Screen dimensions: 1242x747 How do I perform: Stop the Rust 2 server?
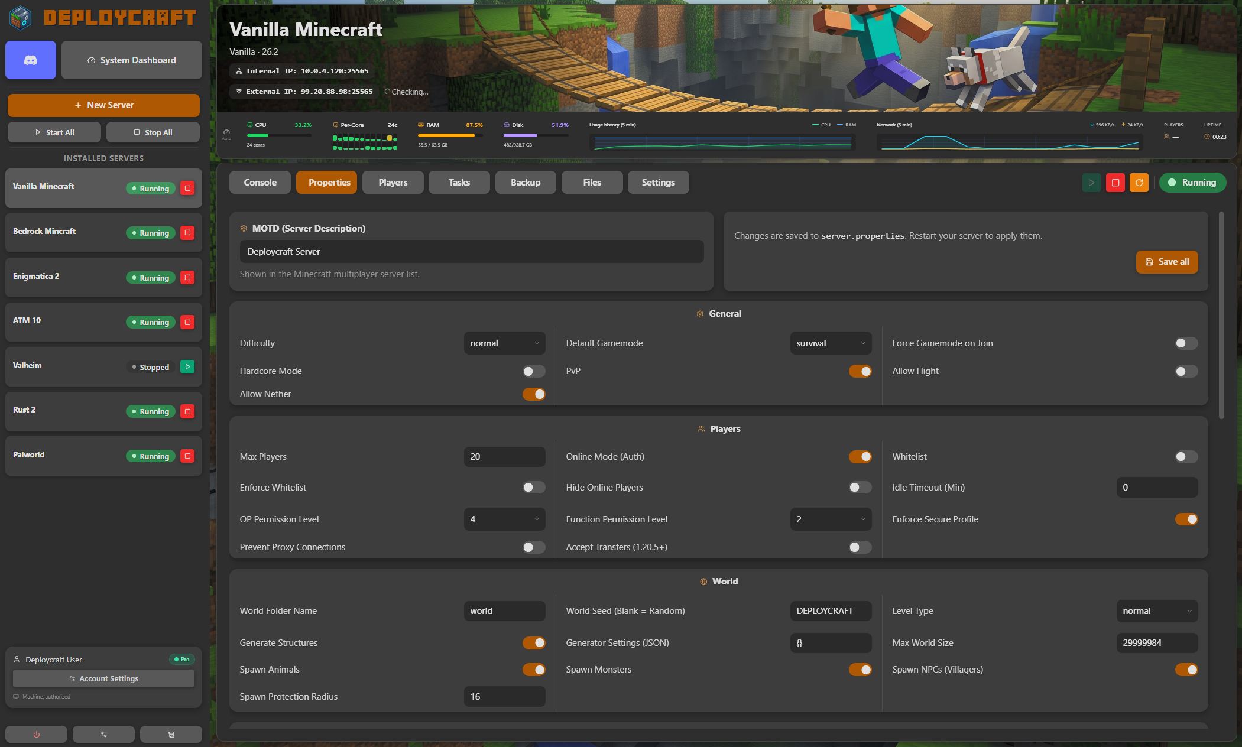click(x=187, y=411)
